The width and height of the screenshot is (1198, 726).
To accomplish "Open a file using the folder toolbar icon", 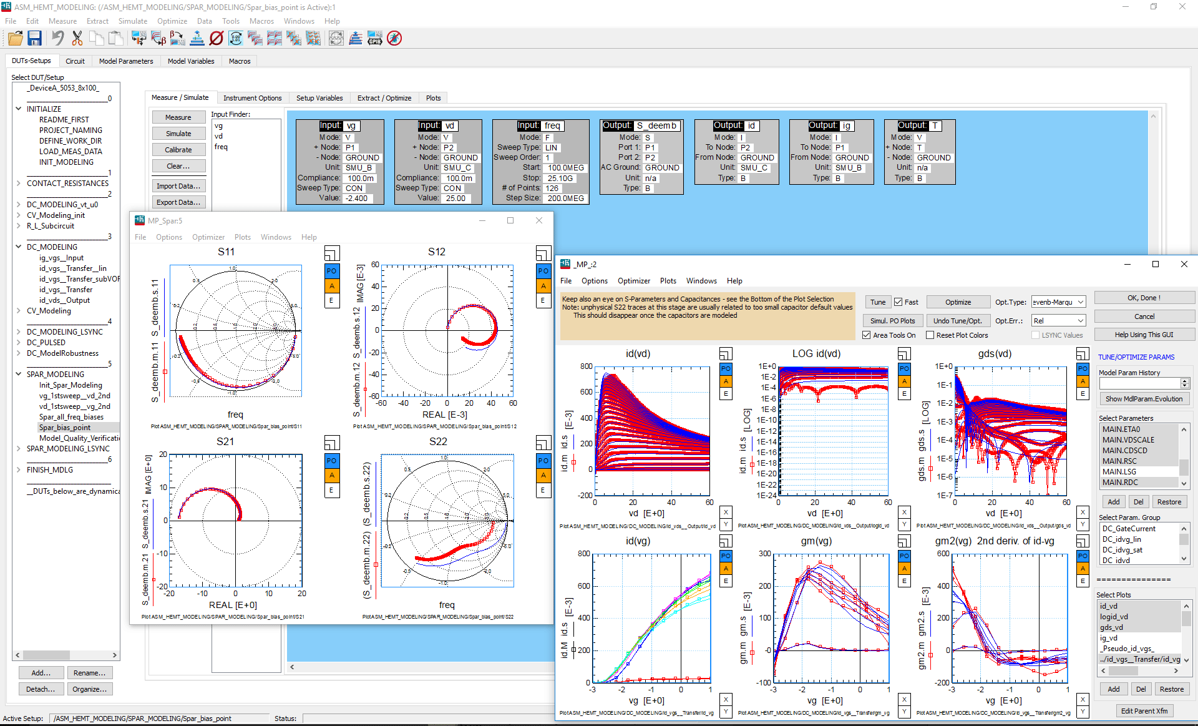I will point(15,38).
